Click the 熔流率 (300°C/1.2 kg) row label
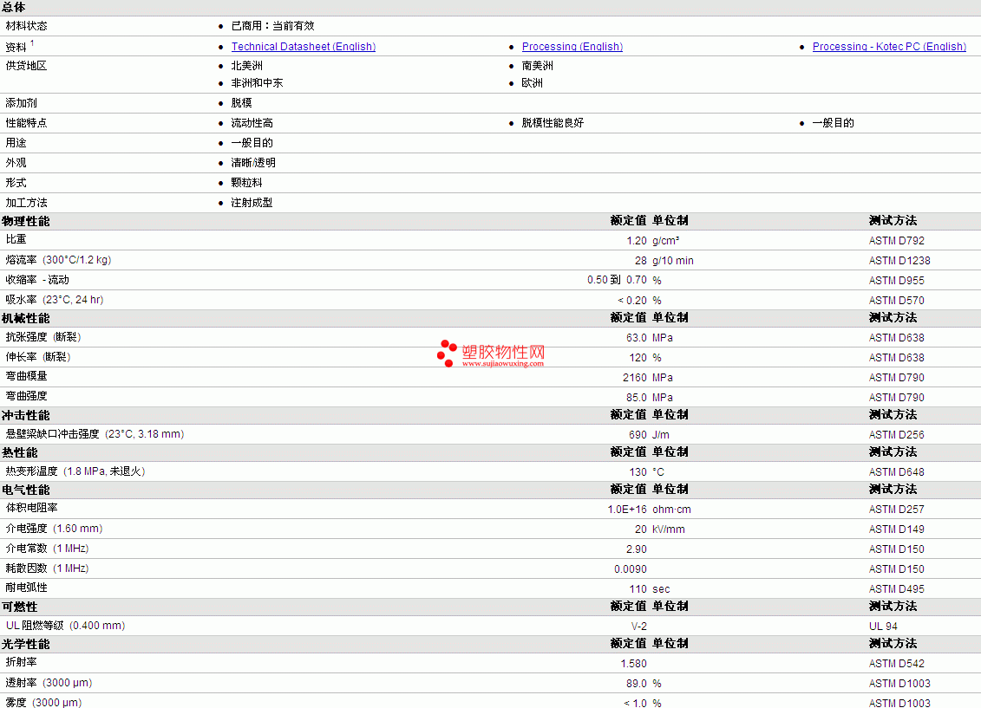The height and width of the screenshot is (708, 981). point(58,259)
